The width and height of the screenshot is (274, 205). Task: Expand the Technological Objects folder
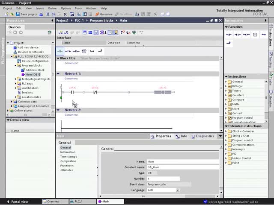pyautogui.click(x=15, y=79)
